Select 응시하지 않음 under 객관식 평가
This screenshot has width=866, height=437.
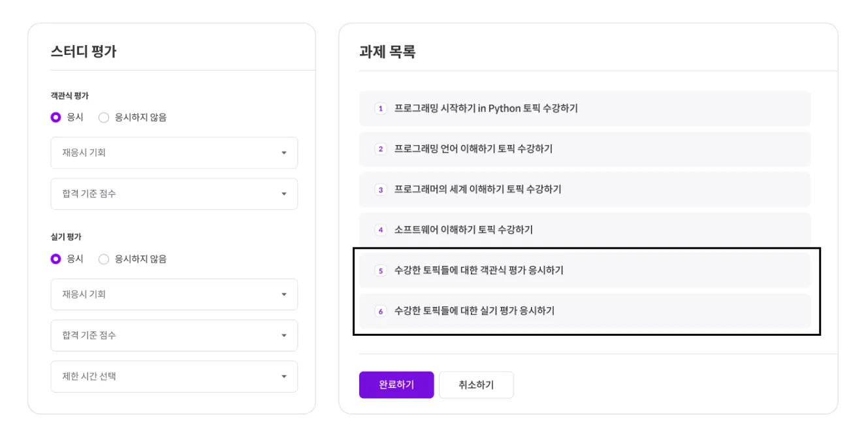(104, 118)
